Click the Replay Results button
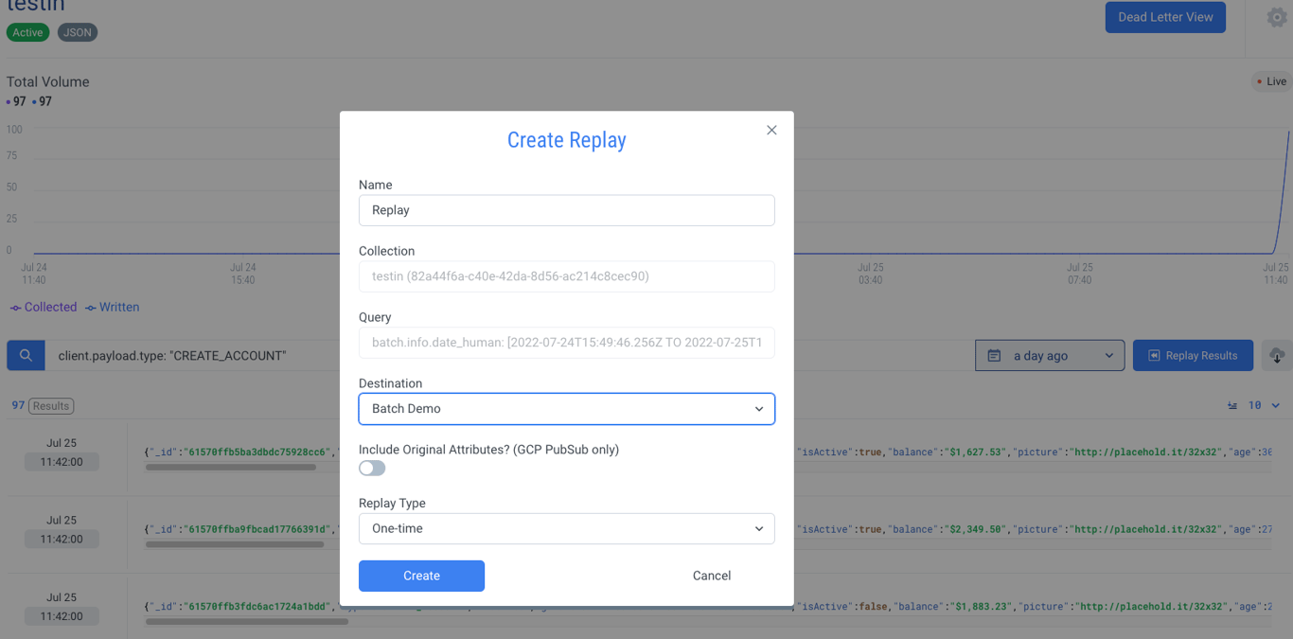The image size is (1293, 639). (1193, 356)
